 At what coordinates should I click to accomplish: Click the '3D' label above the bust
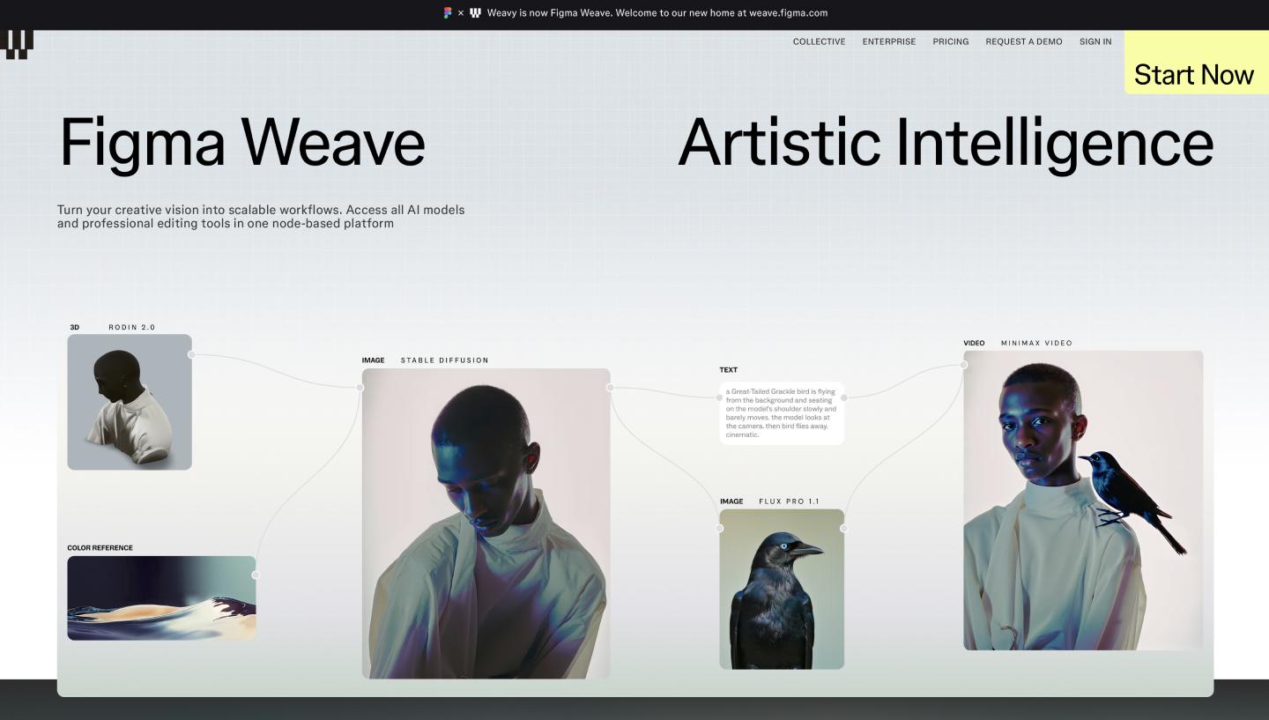[75, 327]
